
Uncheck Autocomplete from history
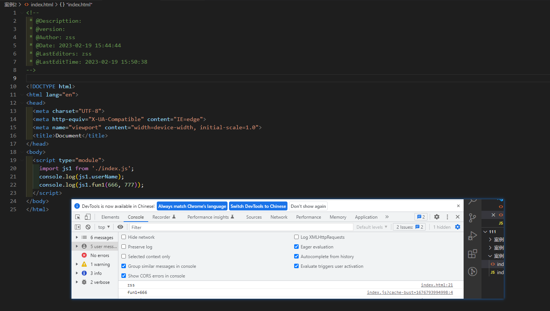coord(296,256)
